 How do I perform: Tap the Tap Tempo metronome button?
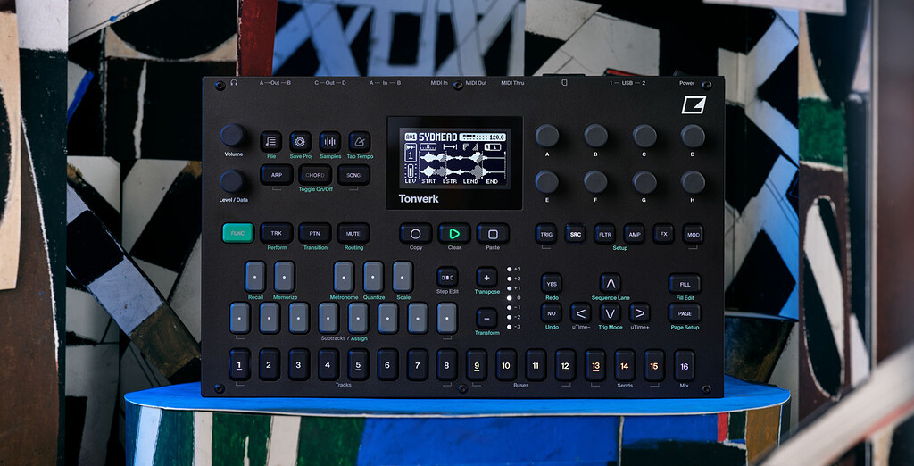(x=360, y=141)
